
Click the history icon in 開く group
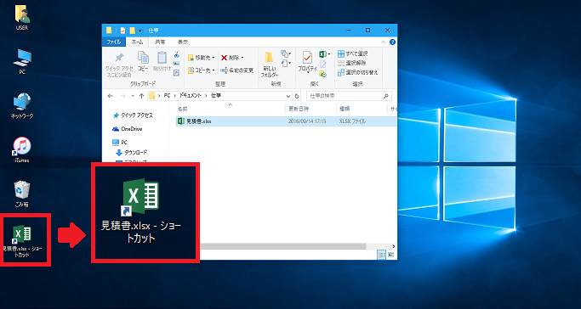pyautogui.click(x=322, y=74)
